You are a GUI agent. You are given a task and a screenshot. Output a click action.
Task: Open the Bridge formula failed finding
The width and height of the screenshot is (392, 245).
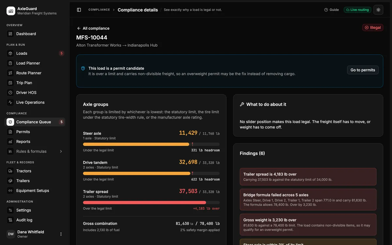(308, 200)
